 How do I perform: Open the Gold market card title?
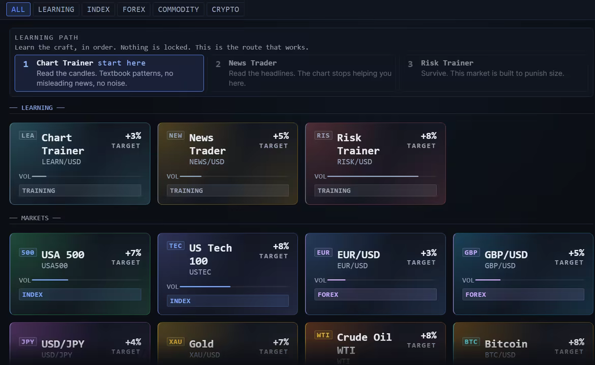(x=201, y=344)
